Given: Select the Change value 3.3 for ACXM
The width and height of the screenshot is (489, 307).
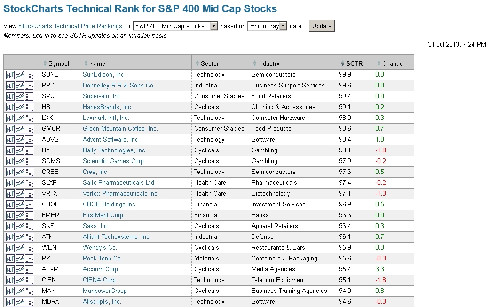Looking at the screenshot, I should tap(393, 269).
